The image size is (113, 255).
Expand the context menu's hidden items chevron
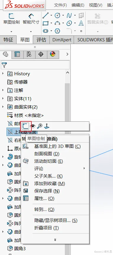point(55,240)
